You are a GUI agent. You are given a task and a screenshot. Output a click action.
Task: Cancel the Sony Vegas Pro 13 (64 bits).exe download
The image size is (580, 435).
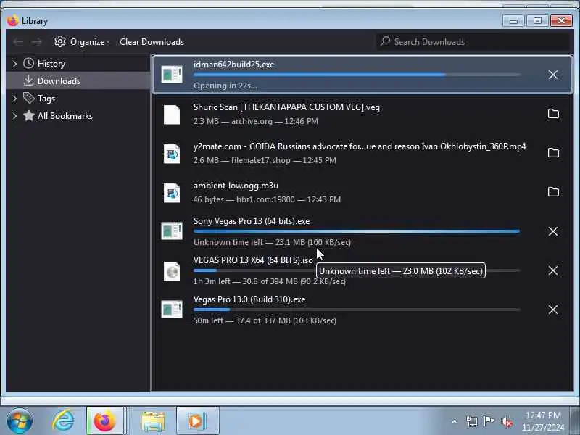click(553, 231)
